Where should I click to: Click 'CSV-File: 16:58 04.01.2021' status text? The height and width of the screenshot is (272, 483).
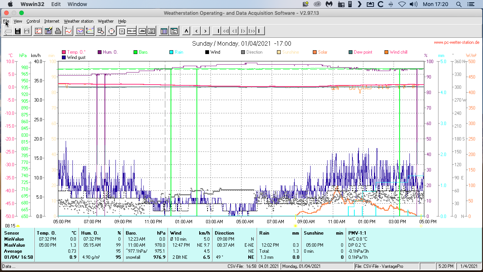point(253,267)
